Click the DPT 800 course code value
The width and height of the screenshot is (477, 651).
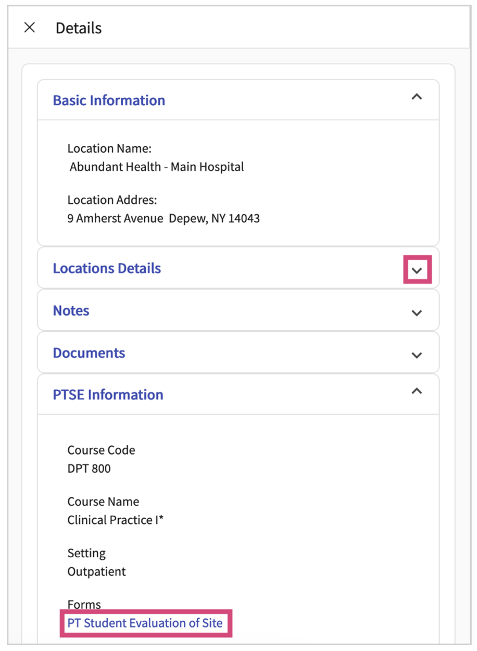[89, 468]
